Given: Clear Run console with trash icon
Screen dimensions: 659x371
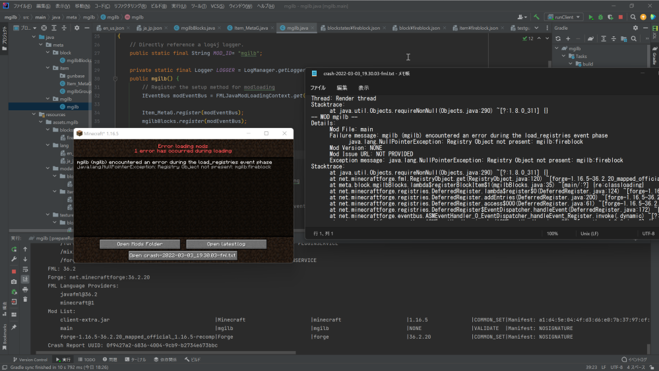Looking at the screenshot, I should 25,300.
